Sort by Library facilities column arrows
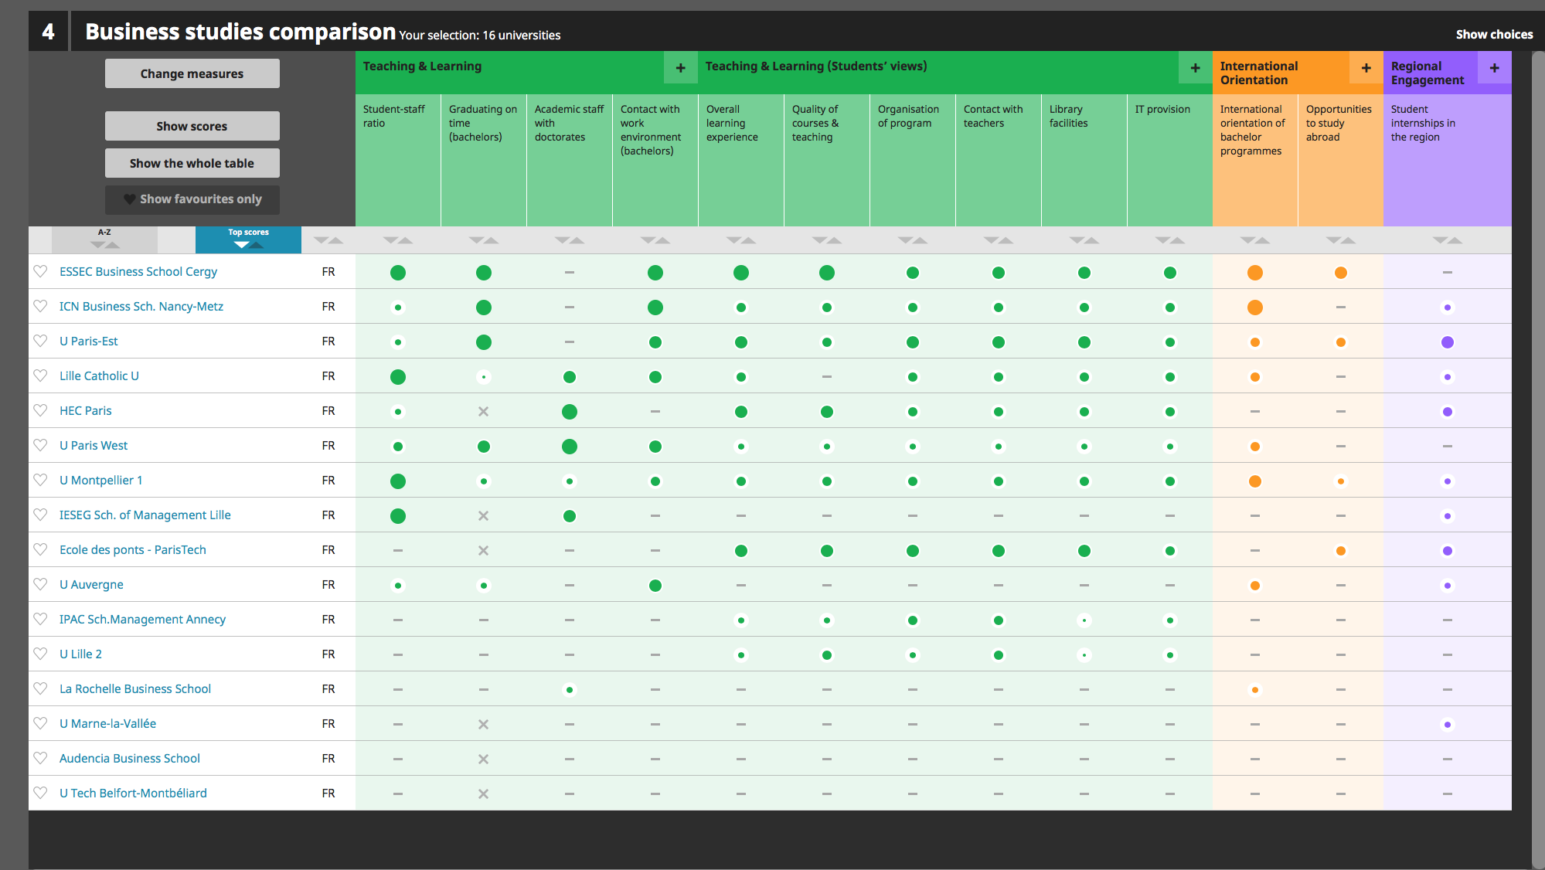 (1084, 240)
